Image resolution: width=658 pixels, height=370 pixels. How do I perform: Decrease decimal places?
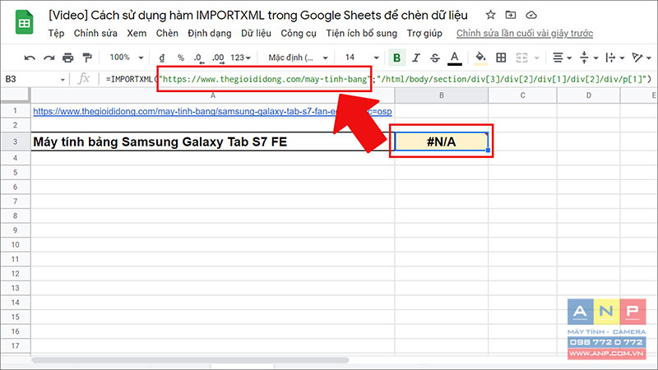coord(198,58)
